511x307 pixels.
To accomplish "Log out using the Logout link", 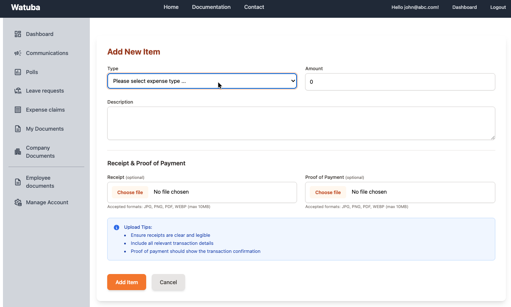I will [498, 7].
